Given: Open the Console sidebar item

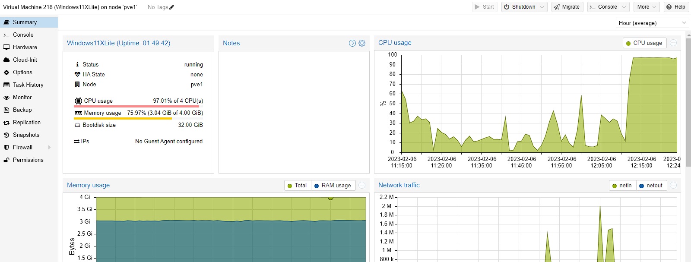Looking at the screenshot, I should coord(29,35).
